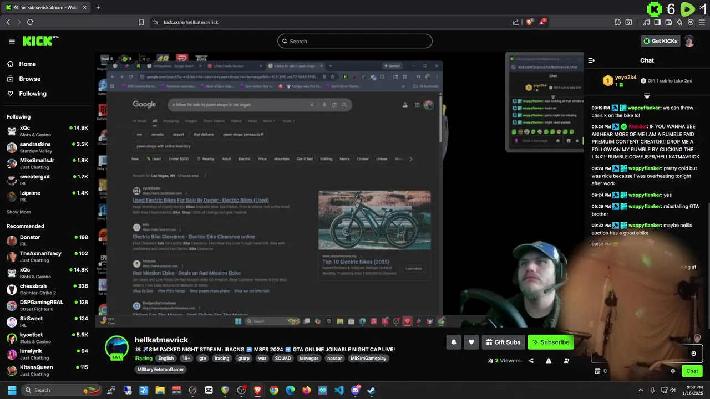Follow channel with heart icon
Image resolution: width=710 pixels, height=399 pixels.
tap(471, 342)
